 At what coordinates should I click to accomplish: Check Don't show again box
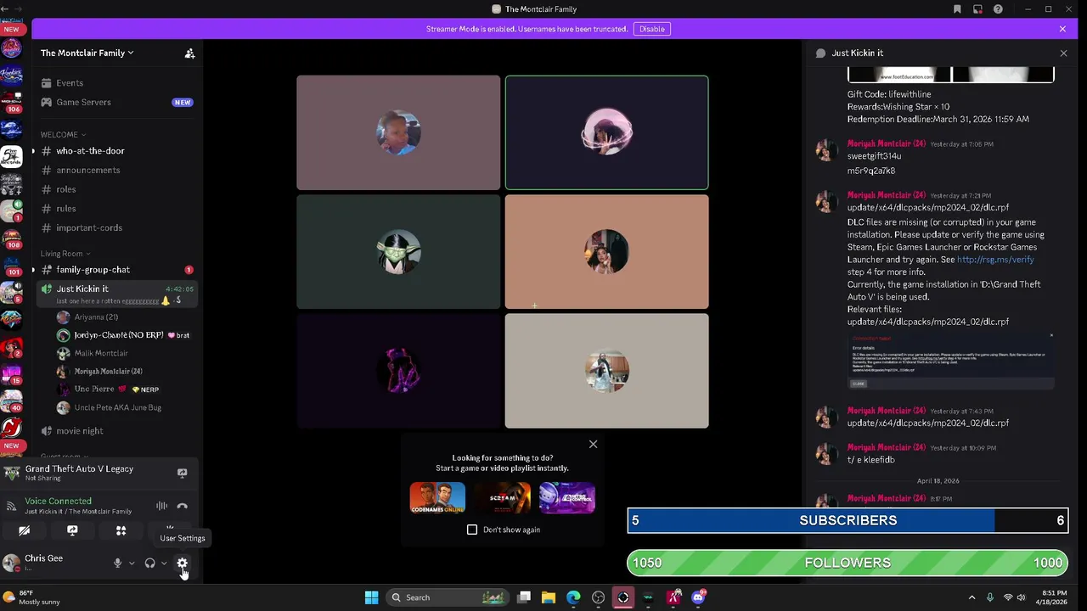coord(472,530)
